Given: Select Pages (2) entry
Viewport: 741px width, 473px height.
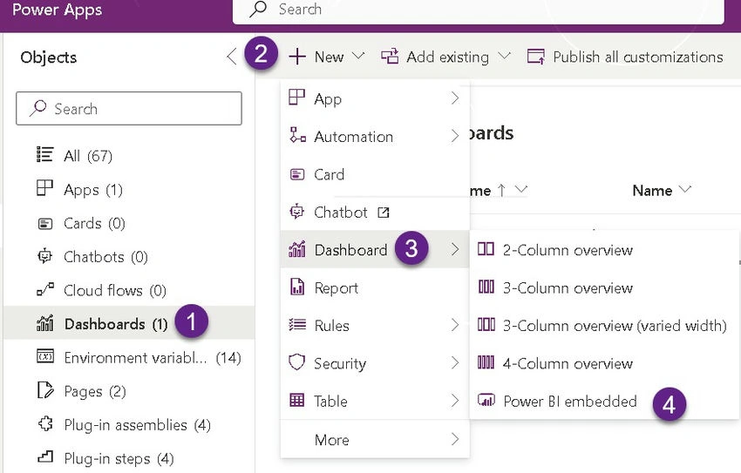Looking at the screenshot, I should [x=129, y=391].
